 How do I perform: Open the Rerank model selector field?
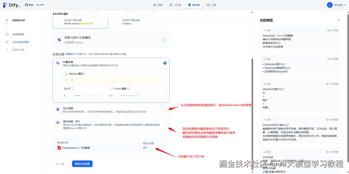pyautogui.click(x=111, y=80)
